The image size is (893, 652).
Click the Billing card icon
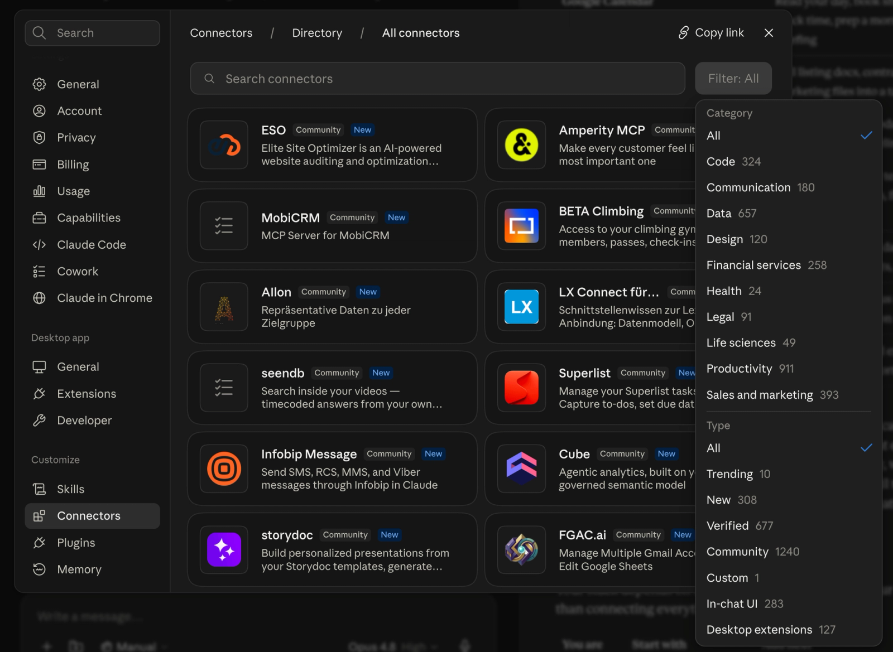39,165
